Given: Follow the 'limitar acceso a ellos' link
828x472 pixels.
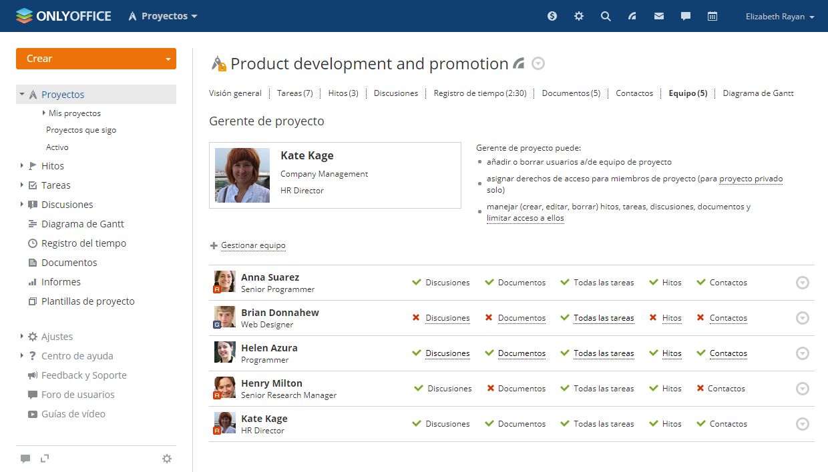Looking at the screenshot, I should click(x=525, y=218).
